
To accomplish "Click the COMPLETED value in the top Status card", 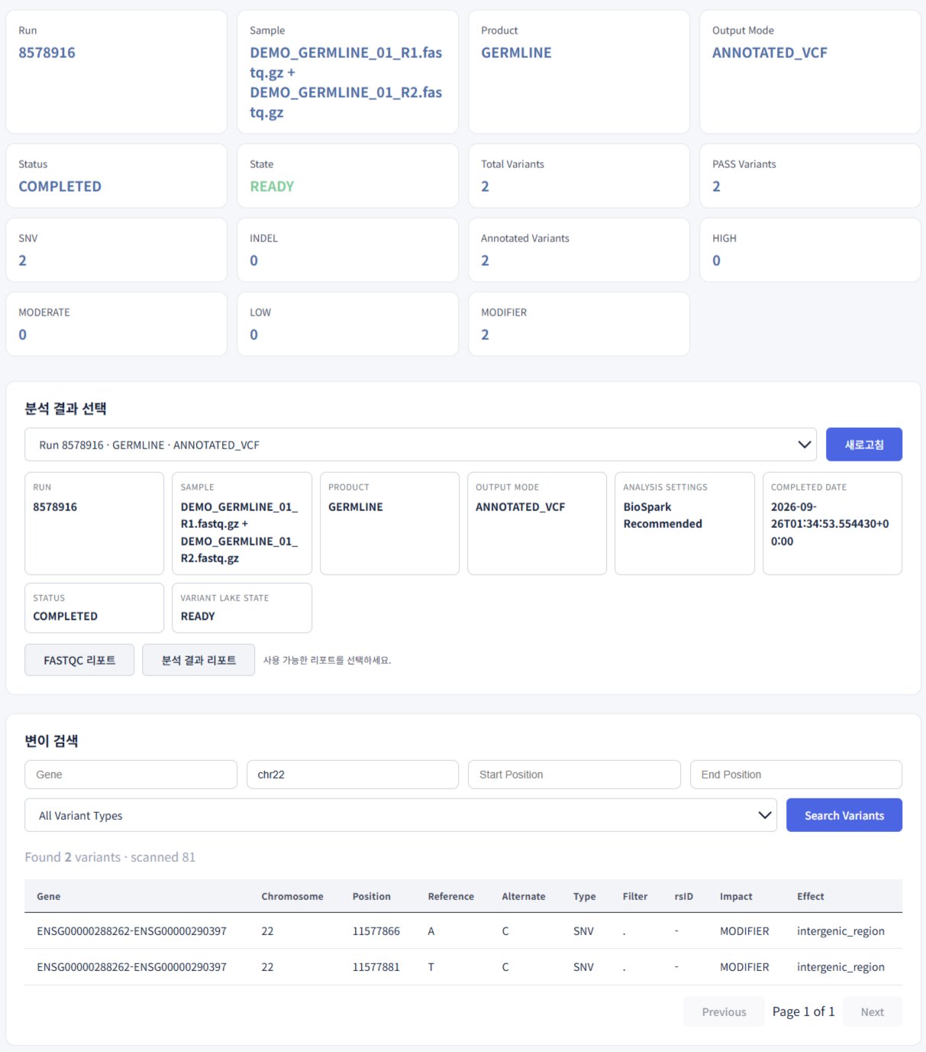I will tap(60, 186).
